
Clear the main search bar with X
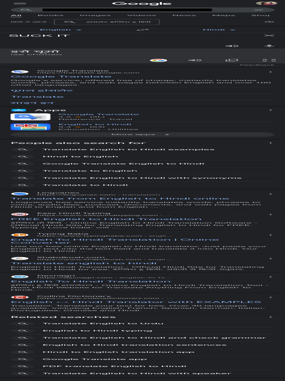(x=258, y=10)
